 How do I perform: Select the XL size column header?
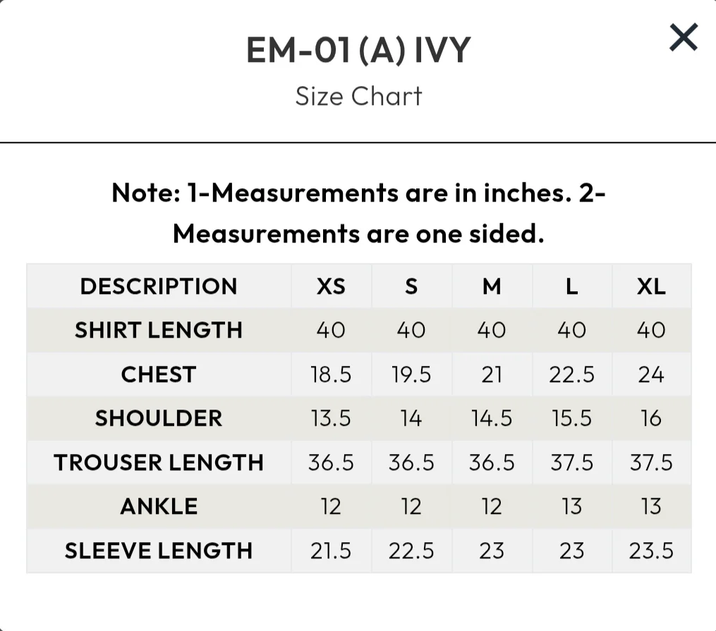click(651, 286)
